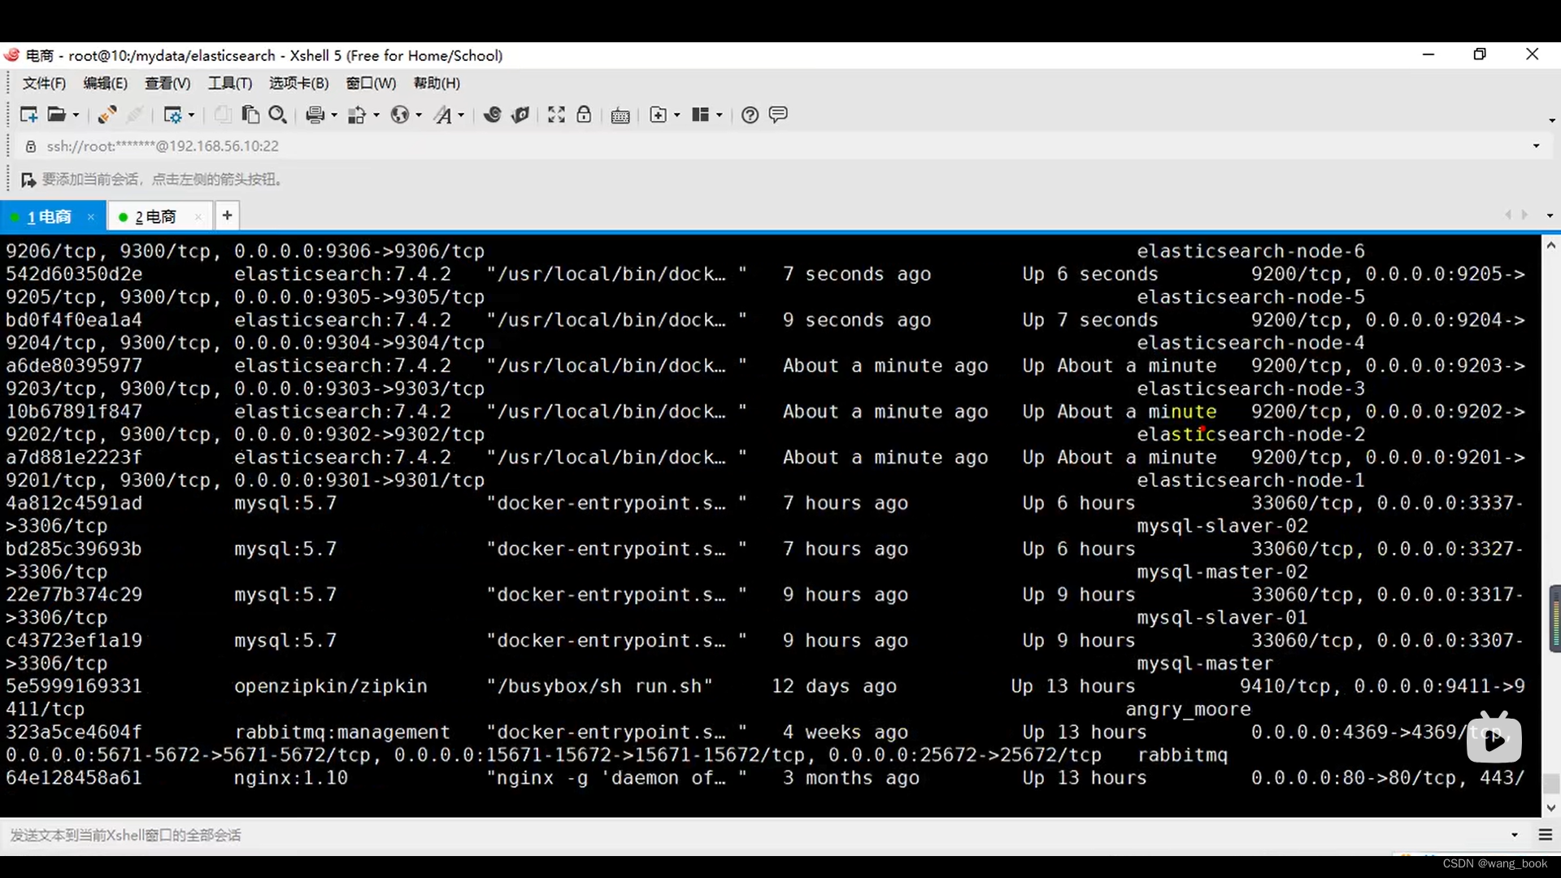This screenshot has height=878, width=1561.
Task: Click the chat feedback bubble icon
Action: tap(778, 115)
